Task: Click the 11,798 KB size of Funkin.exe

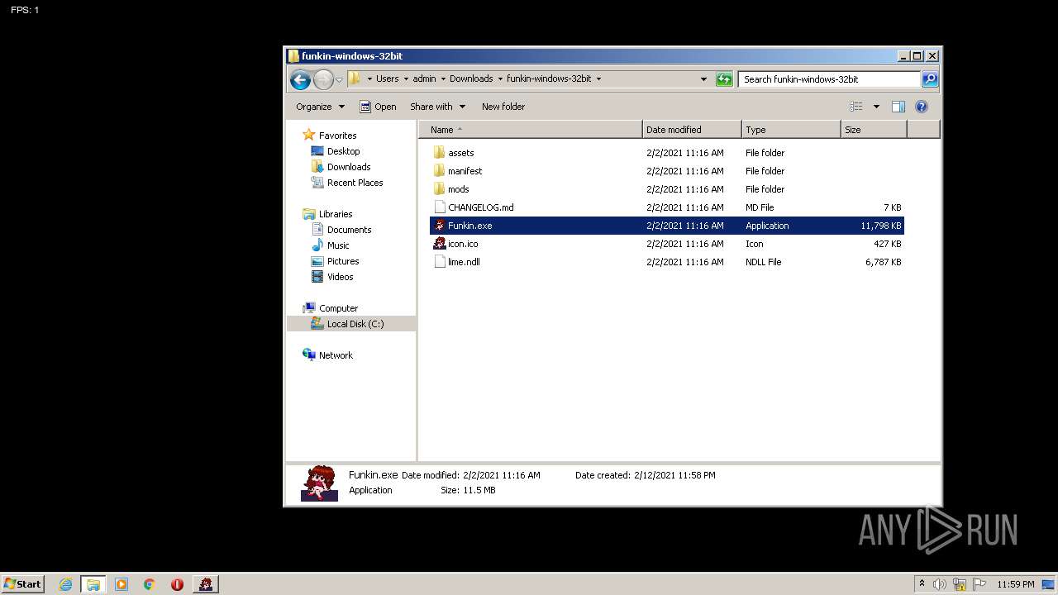Action: (x=880, y=226)
